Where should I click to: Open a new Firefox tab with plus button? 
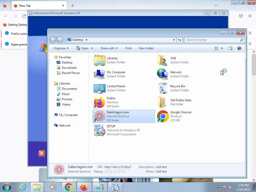(x=72, y=6)
